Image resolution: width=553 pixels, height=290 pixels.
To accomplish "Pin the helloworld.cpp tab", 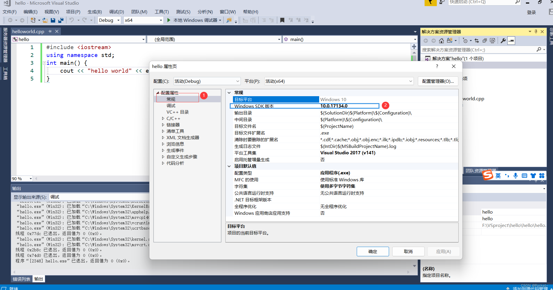I will tap(50, 31).
